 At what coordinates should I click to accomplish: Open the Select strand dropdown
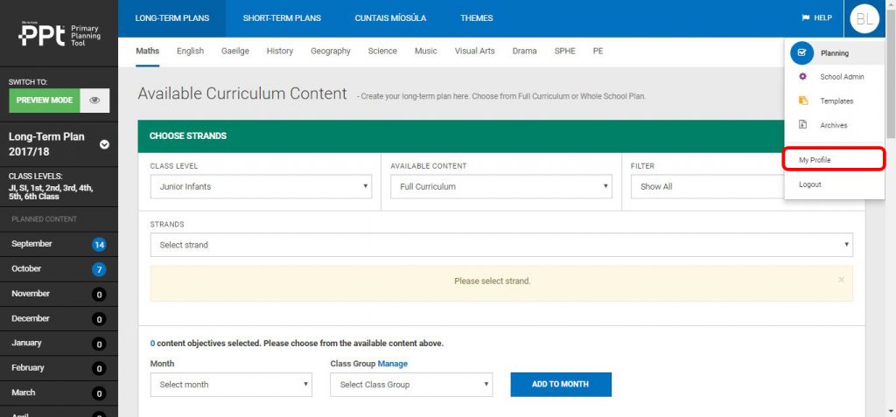point(501,245)
